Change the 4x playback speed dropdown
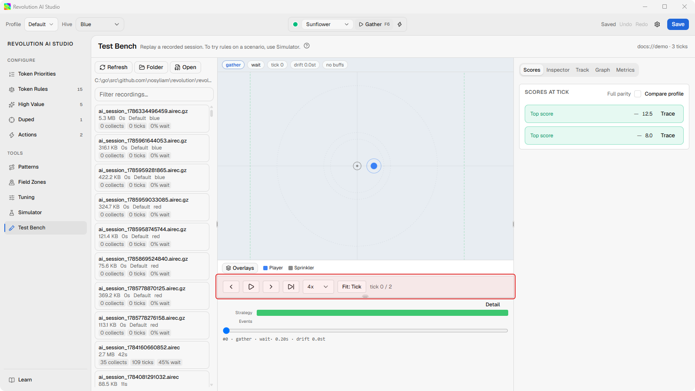This screenshot has height=391, width=695. (x=318, y=287)
